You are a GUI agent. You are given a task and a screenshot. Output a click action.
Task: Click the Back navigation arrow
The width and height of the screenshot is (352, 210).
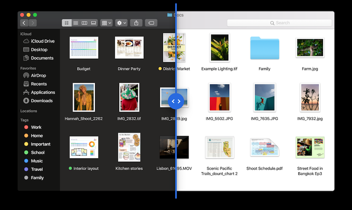tap(24, 22)
